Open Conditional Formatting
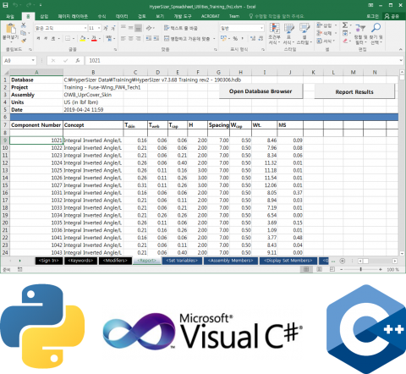Viewport: 406px width, 374px height. click(x=274, y=34)
